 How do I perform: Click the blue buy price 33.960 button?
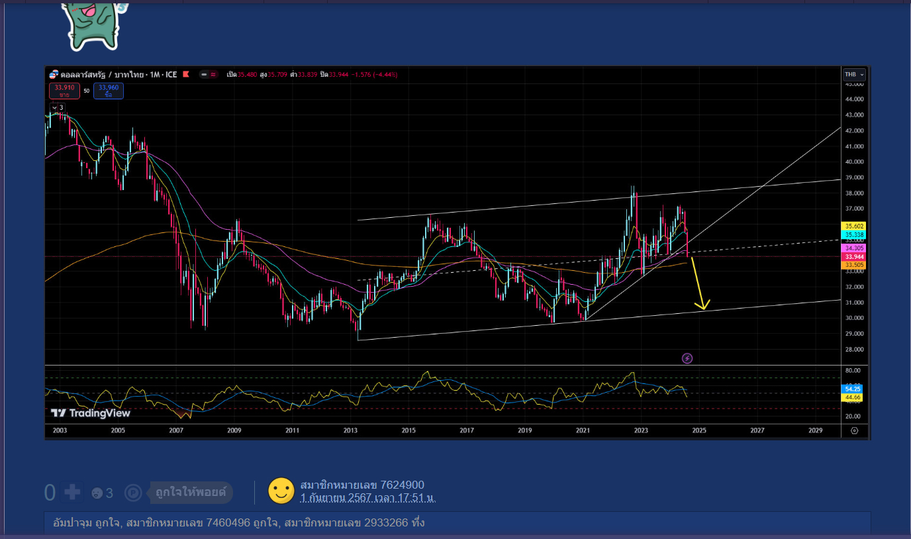[x=109, y=91]
